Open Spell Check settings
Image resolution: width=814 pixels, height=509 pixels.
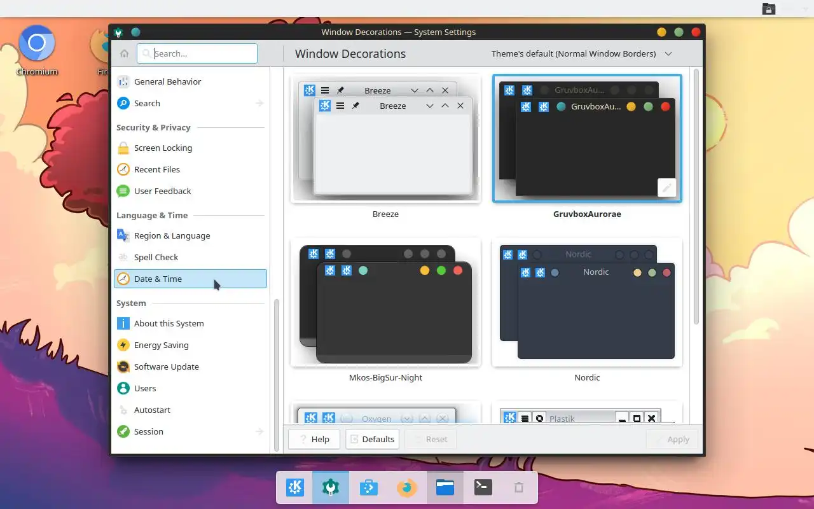click(x=190, y=257)
